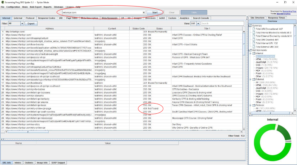Collapse the External tree node

250,79
